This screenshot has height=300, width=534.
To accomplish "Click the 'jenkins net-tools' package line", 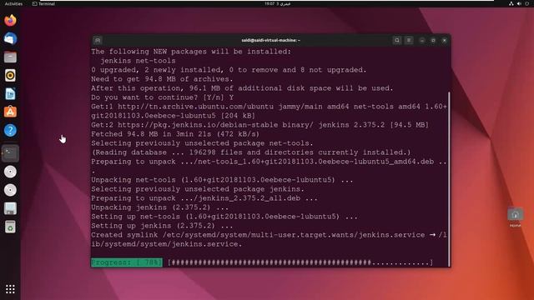I will [x=138, y=61].
